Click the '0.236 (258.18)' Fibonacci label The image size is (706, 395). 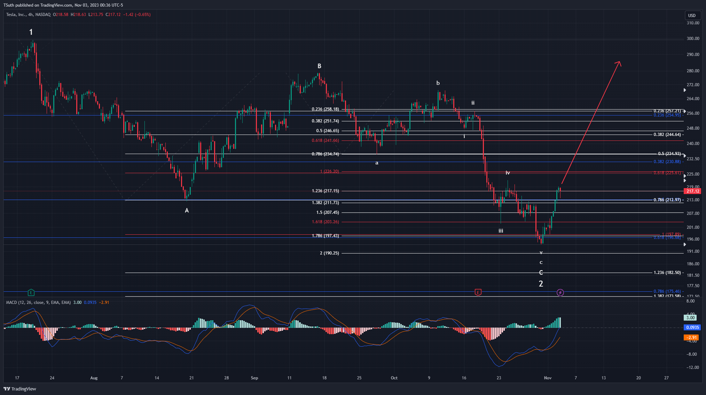(x=325, y=109)
